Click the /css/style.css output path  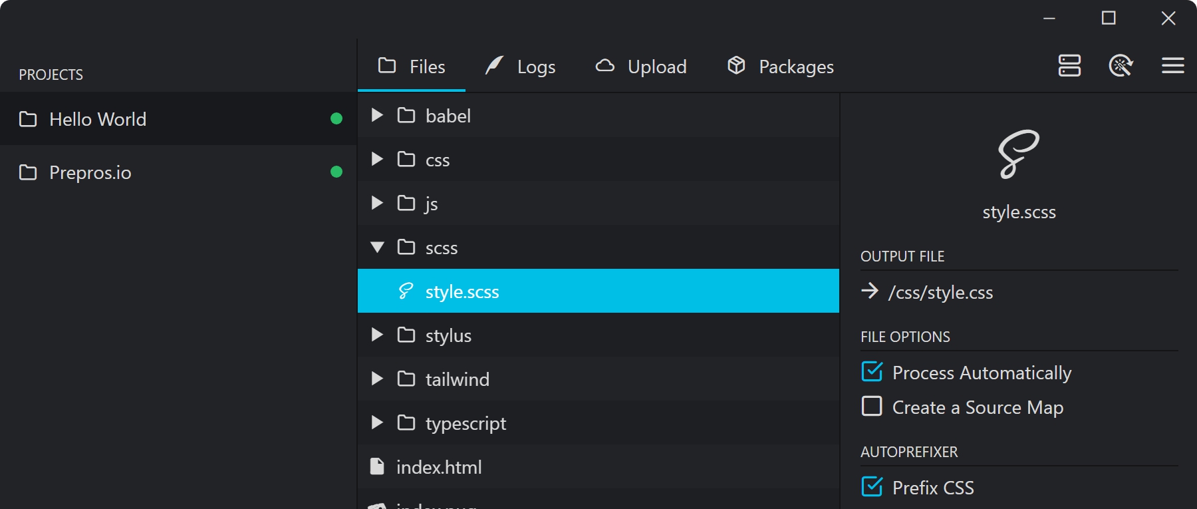940,293
